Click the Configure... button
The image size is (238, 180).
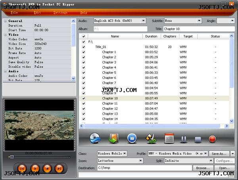pos(225,161)
